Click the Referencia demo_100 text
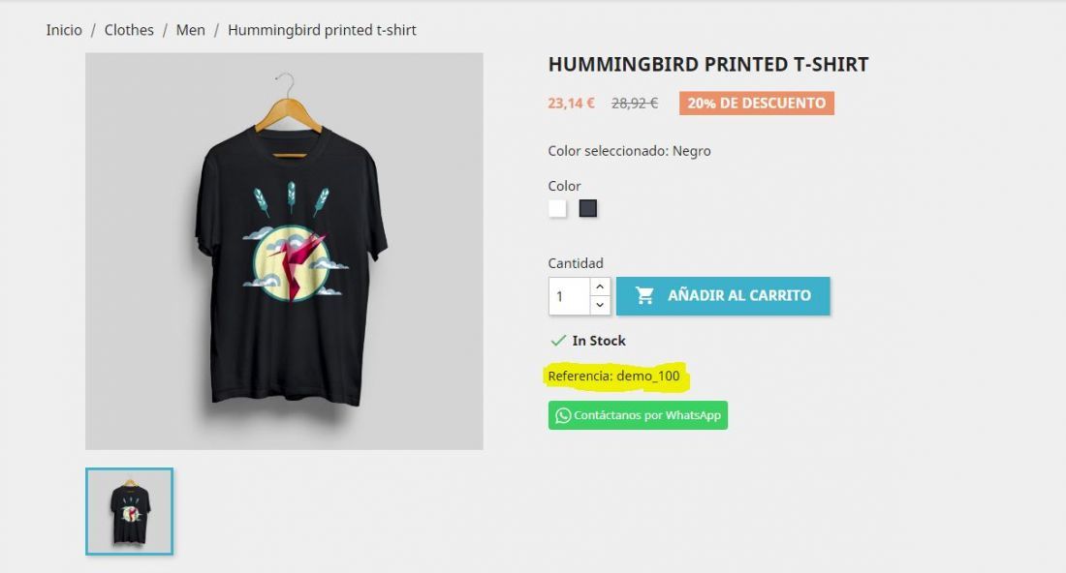 coord(613,377)
